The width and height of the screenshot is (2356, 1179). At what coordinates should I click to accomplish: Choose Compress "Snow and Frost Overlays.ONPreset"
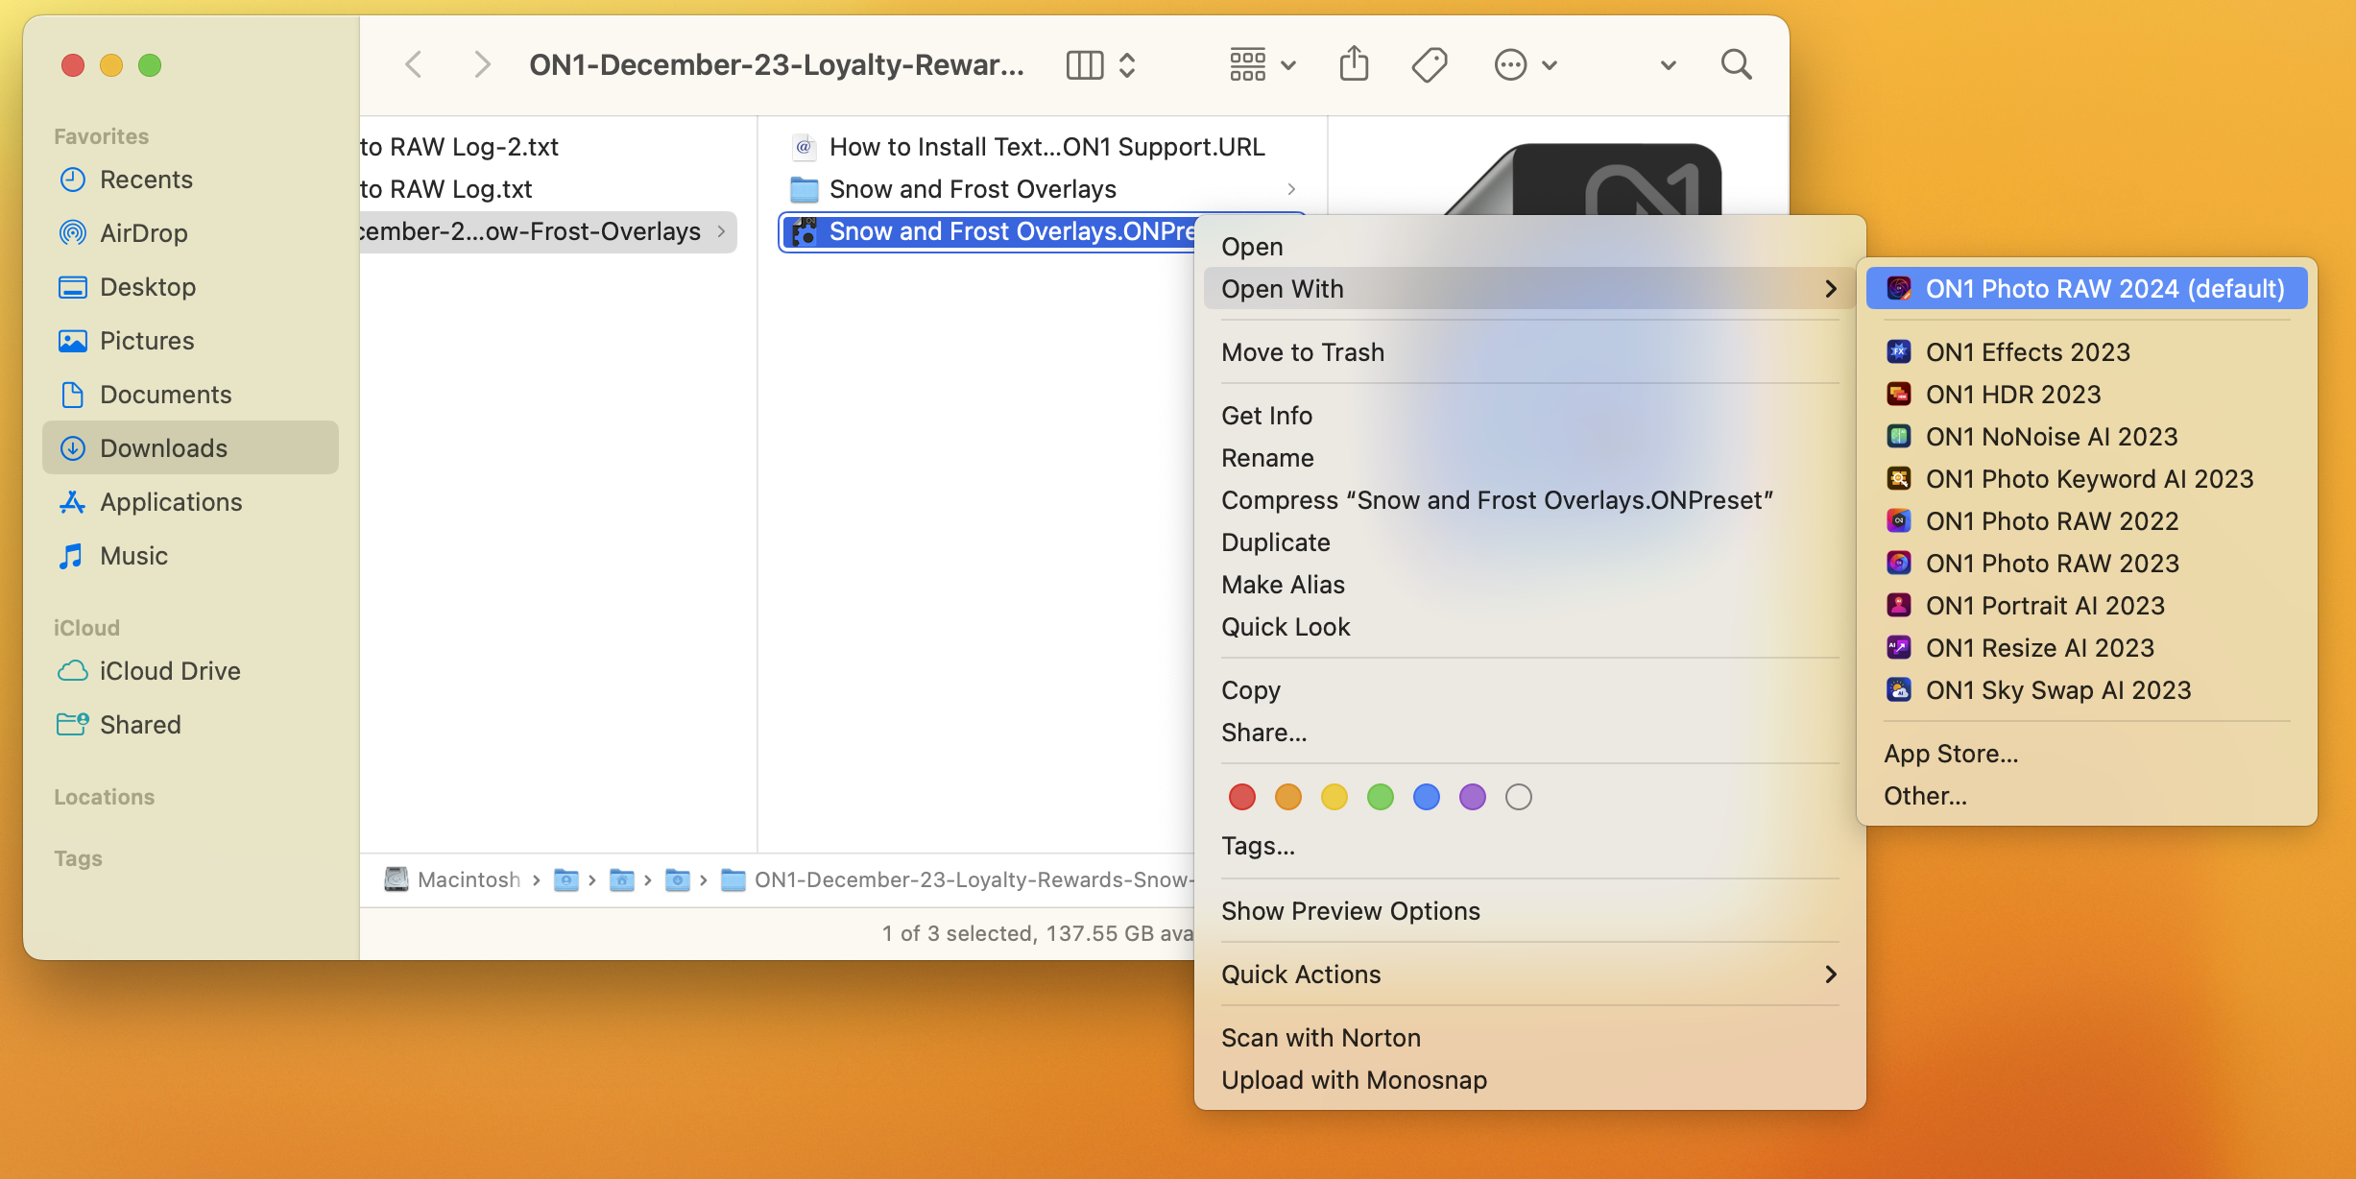tap(1529, 500)
